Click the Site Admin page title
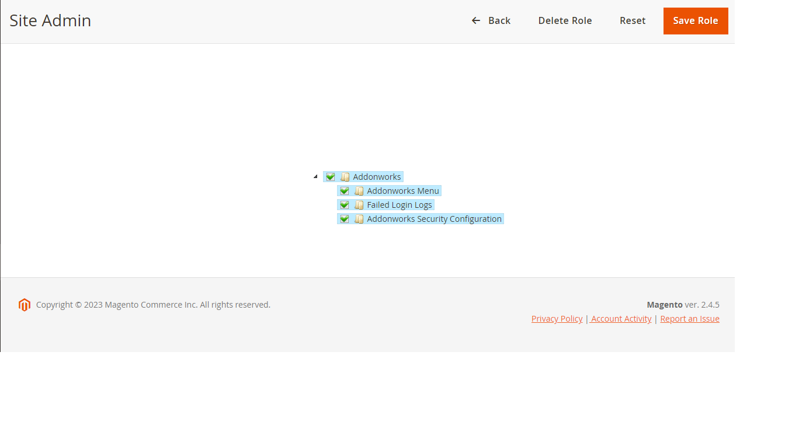The width and height of the screenshot is (785, 425). click(x=50, y=20)
